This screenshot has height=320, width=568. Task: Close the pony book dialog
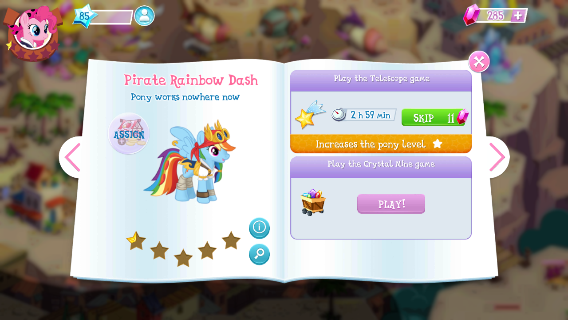pyautogui.click(x=479, y=62)
